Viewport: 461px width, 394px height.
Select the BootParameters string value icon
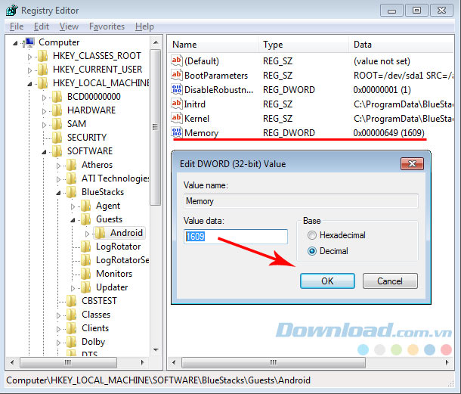tap(177, 75)
